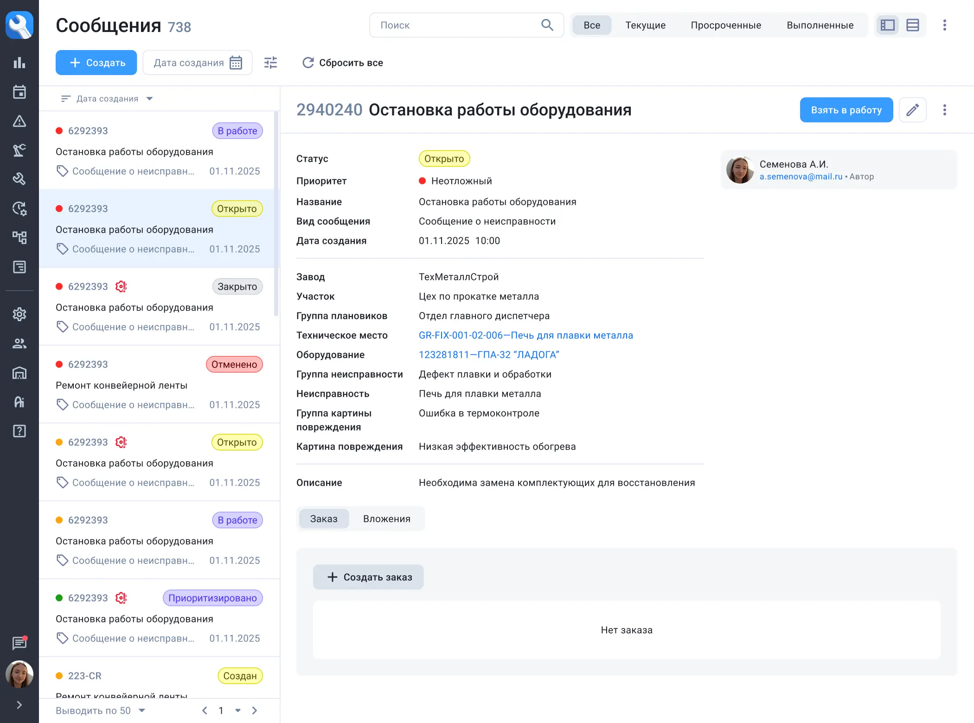Image resolution: width=974 pixels, height=723 pixels.
Task: Open the GR-FIX-001-02-006 technical place link
Action: coord(525,335)
